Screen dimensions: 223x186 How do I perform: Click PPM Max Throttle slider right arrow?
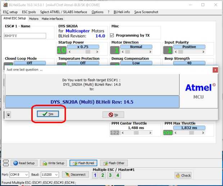click(x=203, y=133)
